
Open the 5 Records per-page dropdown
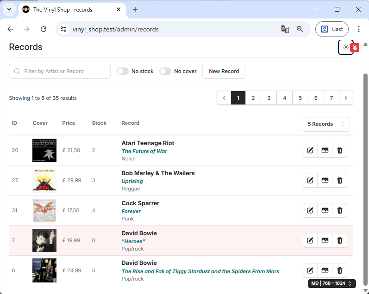click(x=326, y=124)
